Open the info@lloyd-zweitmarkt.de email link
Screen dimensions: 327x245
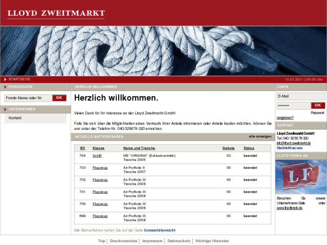point(293,143)
